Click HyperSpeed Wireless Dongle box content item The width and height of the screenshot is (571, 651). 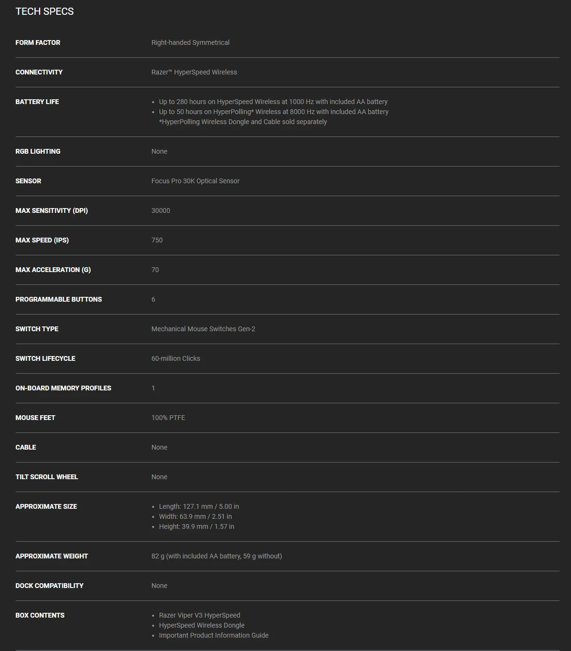202,625
